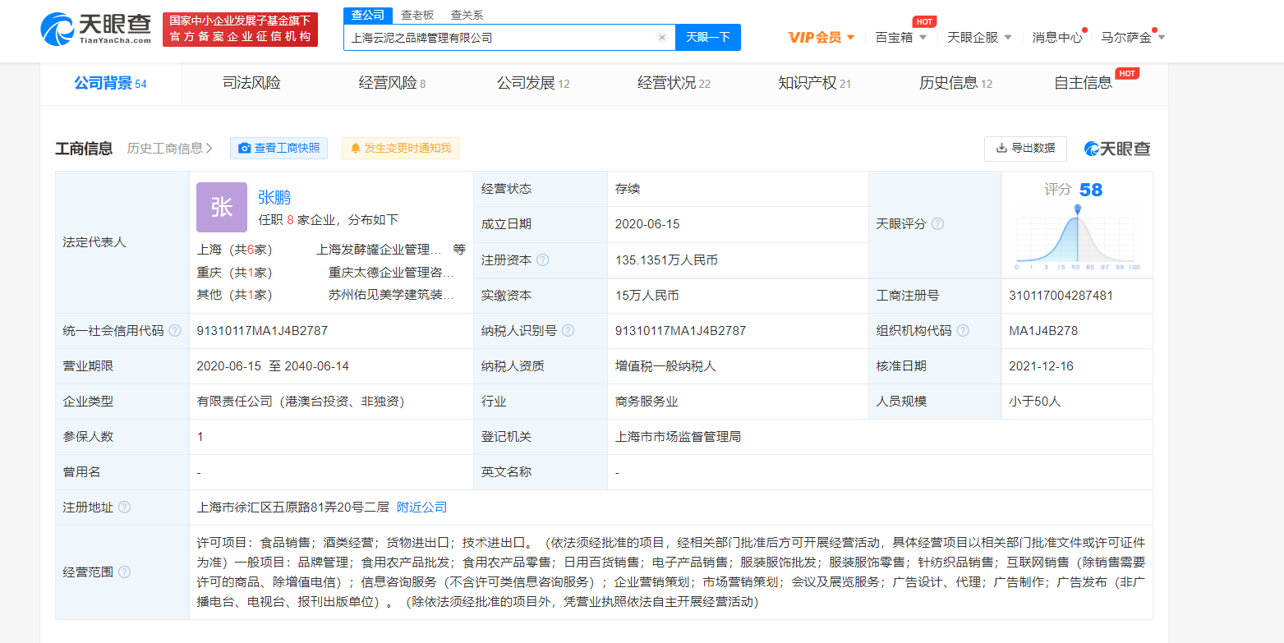The image size is (1284, 643).
Task: Click the score value 58
Action: pyautogui.click(x=1091, y=191)
